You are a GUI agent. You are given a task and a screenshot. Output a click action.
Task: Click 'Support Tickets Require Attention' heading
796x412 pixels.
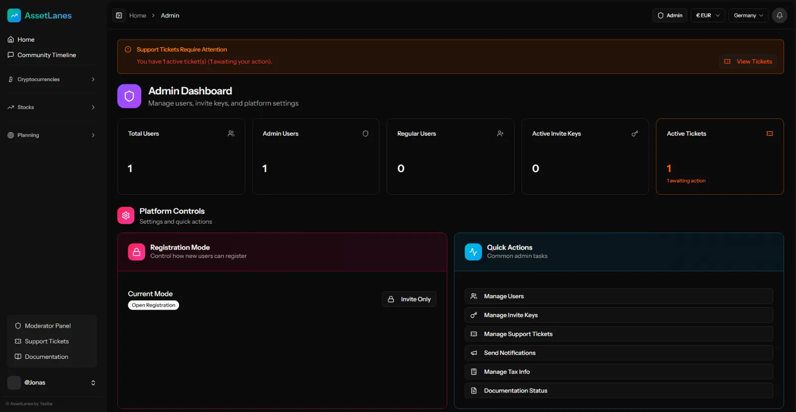point(182,50)
